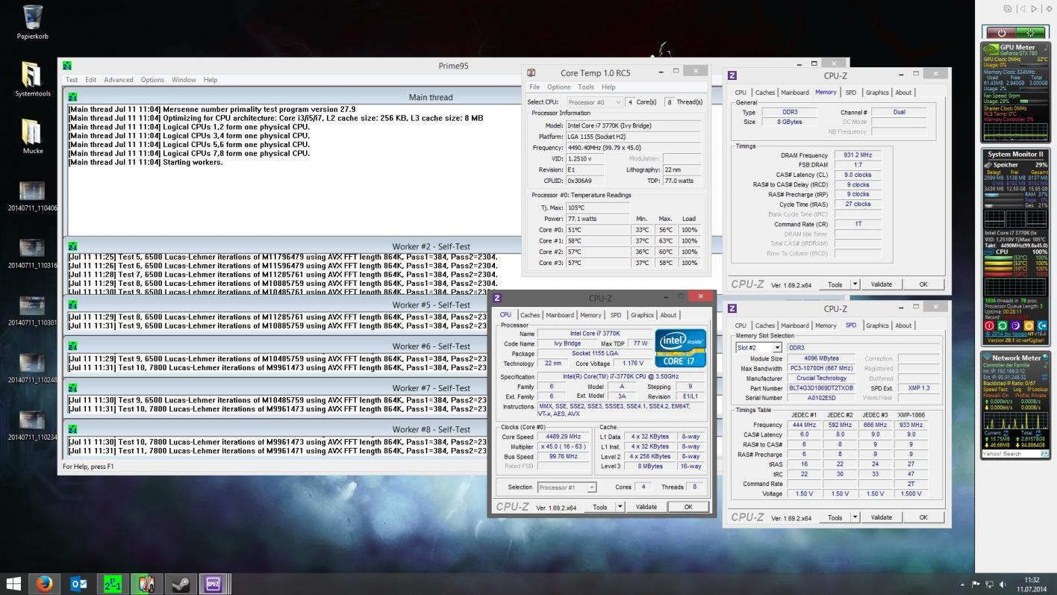
Task: Click the Main thread window icon
Action: click(x=72, y=97)
